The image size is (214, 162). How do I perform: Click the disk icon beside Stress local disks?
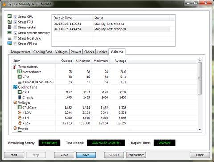point(9,39)
